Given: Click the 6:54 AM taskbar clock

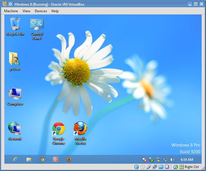Looking at the screenshot, I should pyautogui.click(x=187, y=160).
